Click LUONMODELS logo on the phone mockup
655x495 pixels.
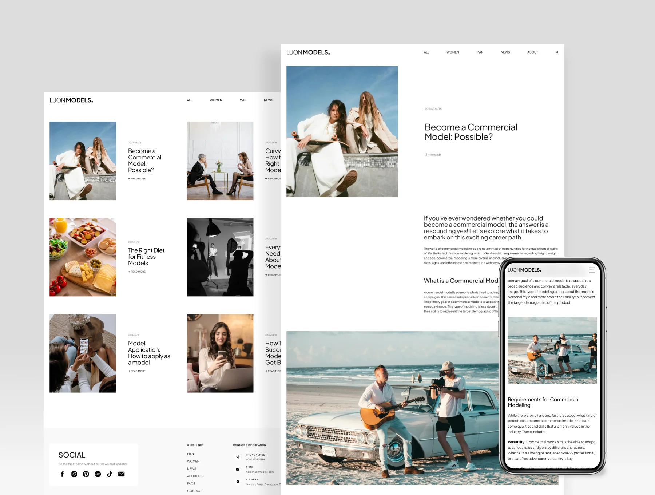[524, 270]
